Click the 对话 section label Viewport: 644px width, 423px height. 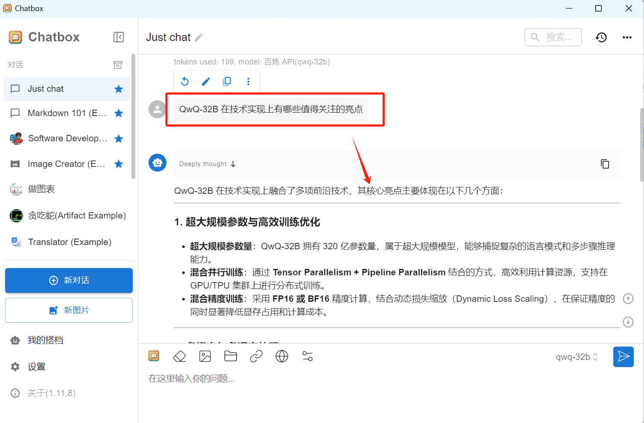(x=15, y=65)
